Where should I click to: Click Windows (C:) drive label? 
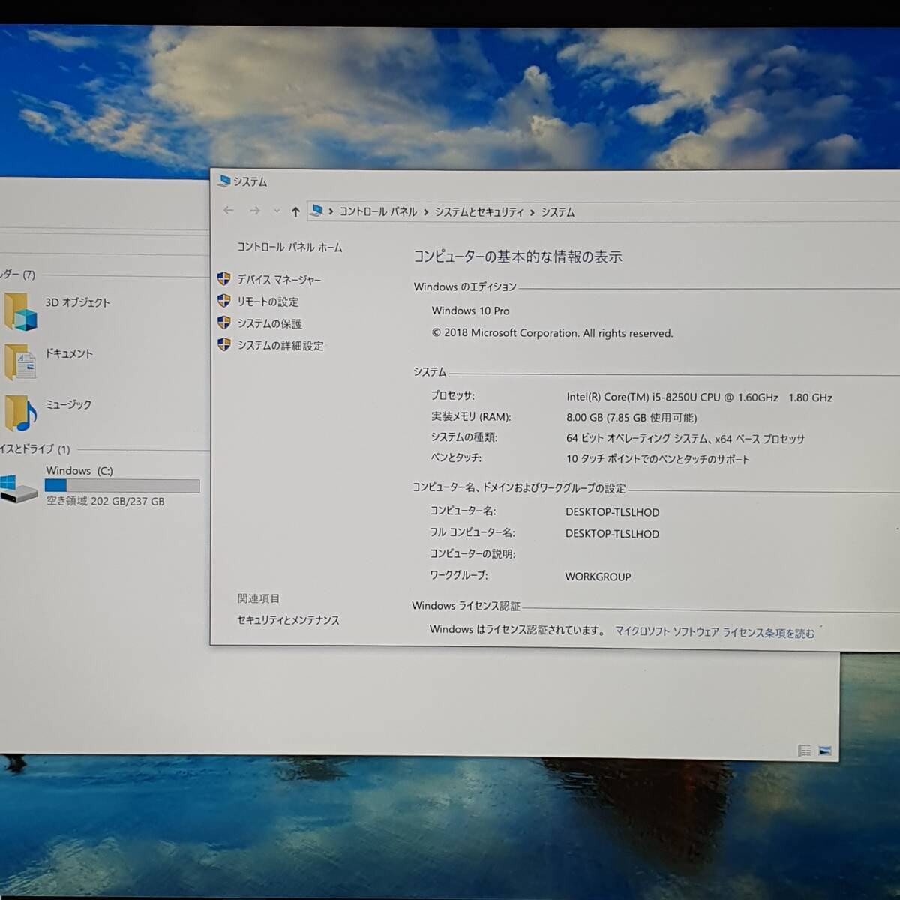click(79, 471)
